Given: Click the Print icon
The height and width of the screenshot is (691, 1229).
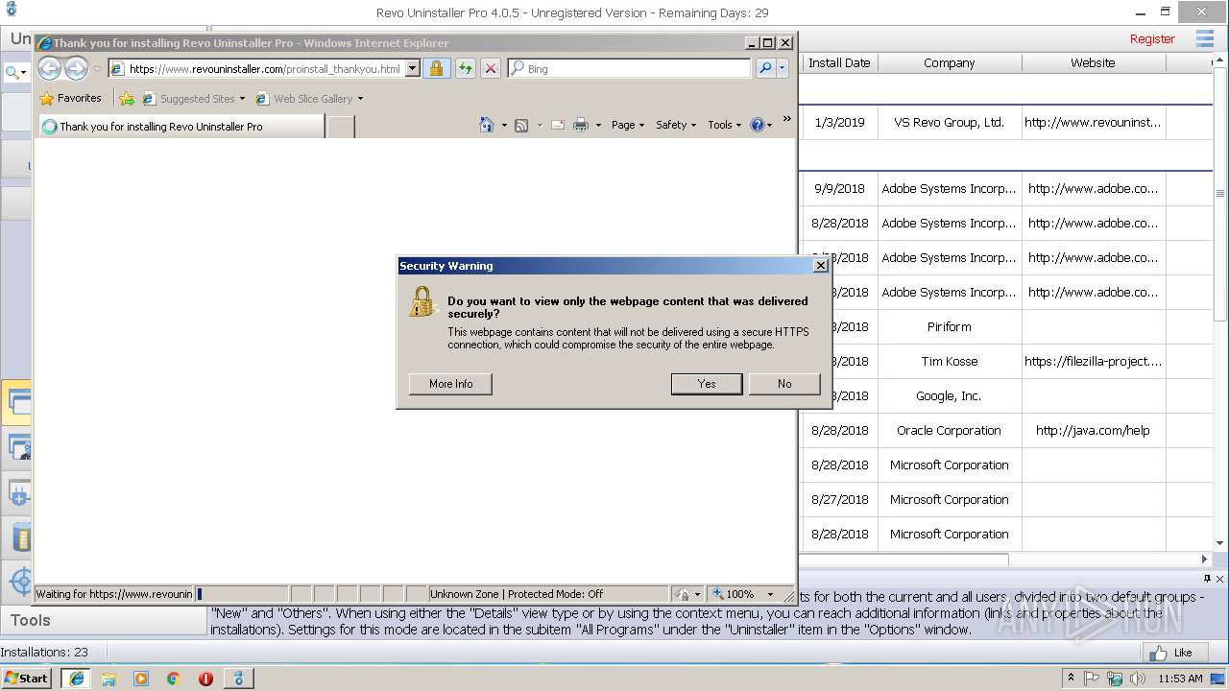Looking at the screenshot, I should (x=581, y=125).
